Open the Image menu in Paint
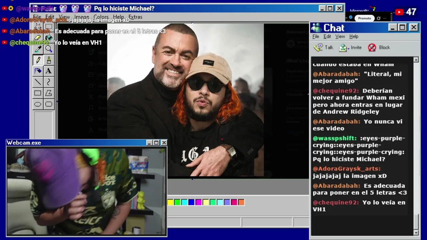The height and width of the screenshot is (240, 427). click(x=81, y=17)
